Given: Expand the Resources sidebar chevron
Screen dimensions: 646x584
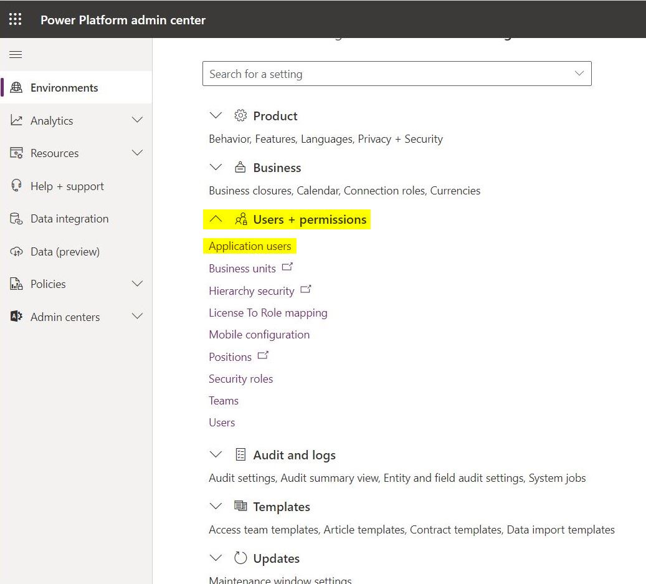Looking at the screenshot, I should point(137,153).
